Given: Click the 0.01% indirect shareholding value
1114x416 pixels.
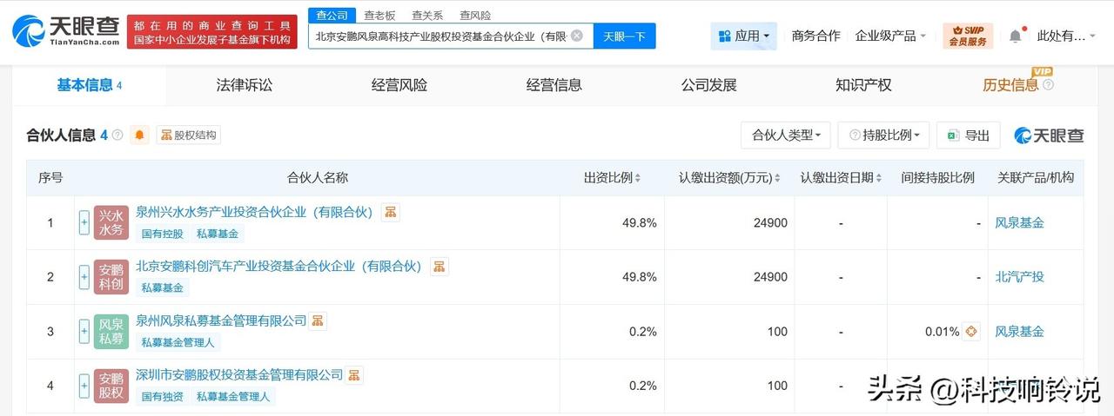Looking at the screenshot, I should 943,331.
